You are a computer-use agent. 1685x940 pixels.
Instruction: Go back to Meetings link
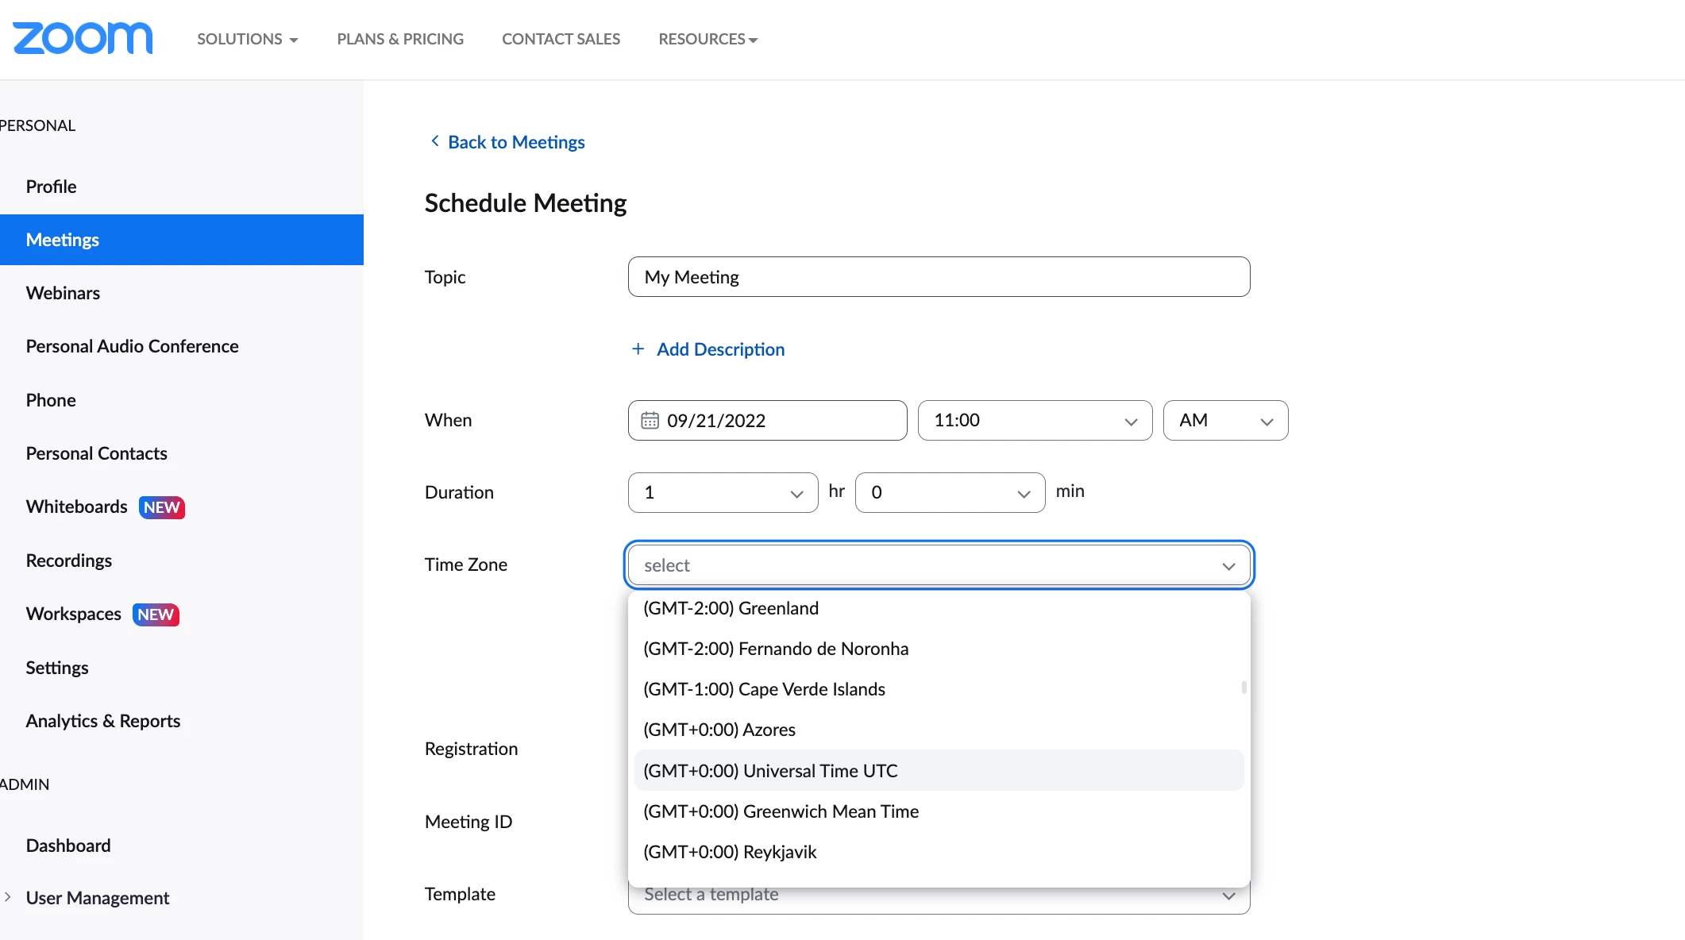coord(515,142)
